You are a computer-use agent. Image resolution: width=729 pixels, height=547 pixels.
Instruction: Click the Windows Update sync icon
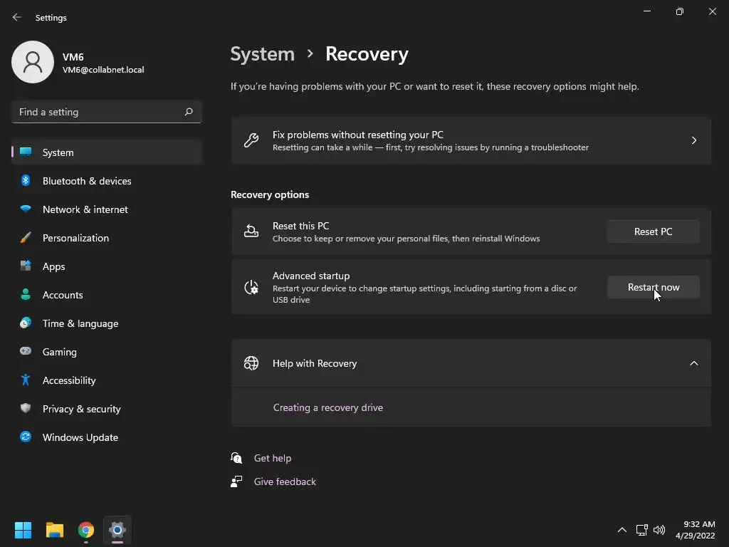click(26, 437)
